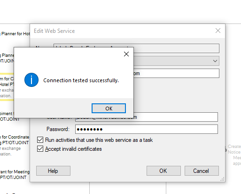
Task: Open the type combo box field
Action: (176, 61)
